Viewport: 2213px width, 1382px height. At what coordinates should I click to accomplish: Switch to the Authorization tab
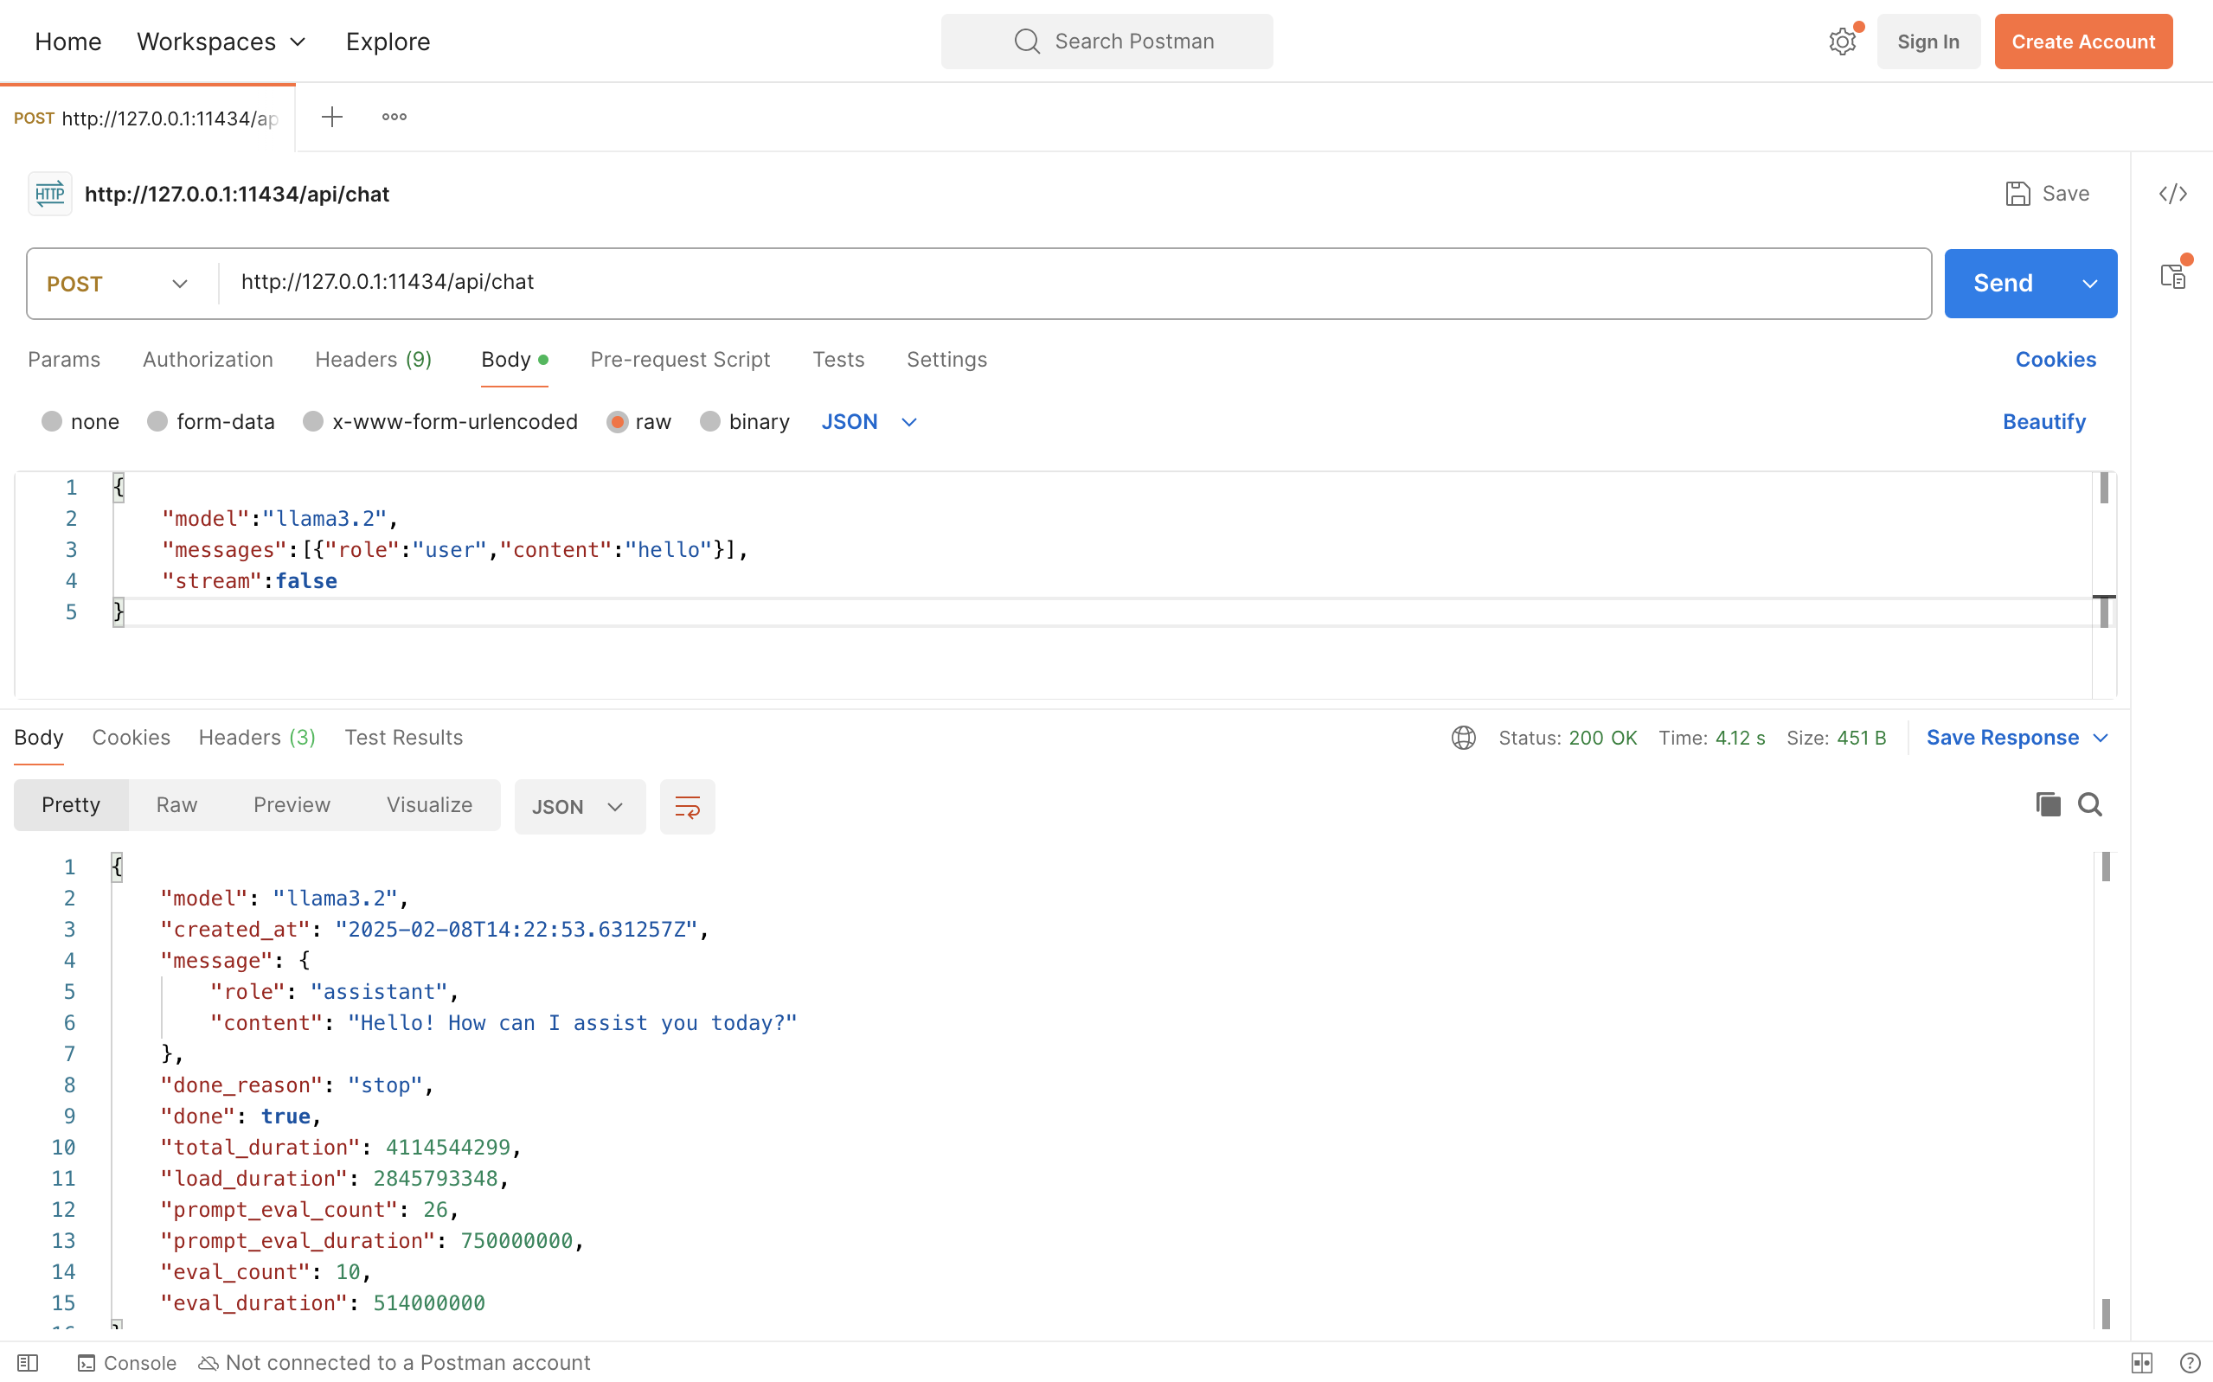pos(208,359)
